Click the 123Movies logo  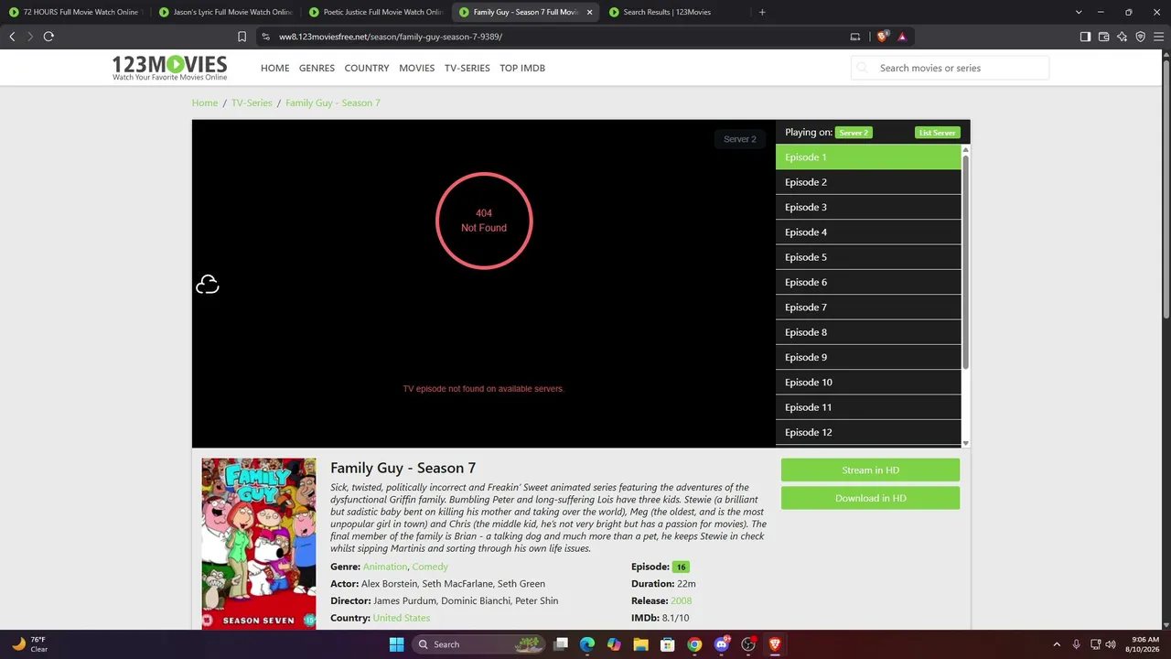169,68
